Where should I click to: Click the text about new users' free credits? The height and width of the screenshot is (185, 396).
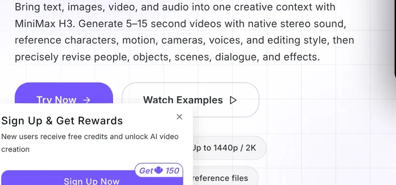point(90,143)
